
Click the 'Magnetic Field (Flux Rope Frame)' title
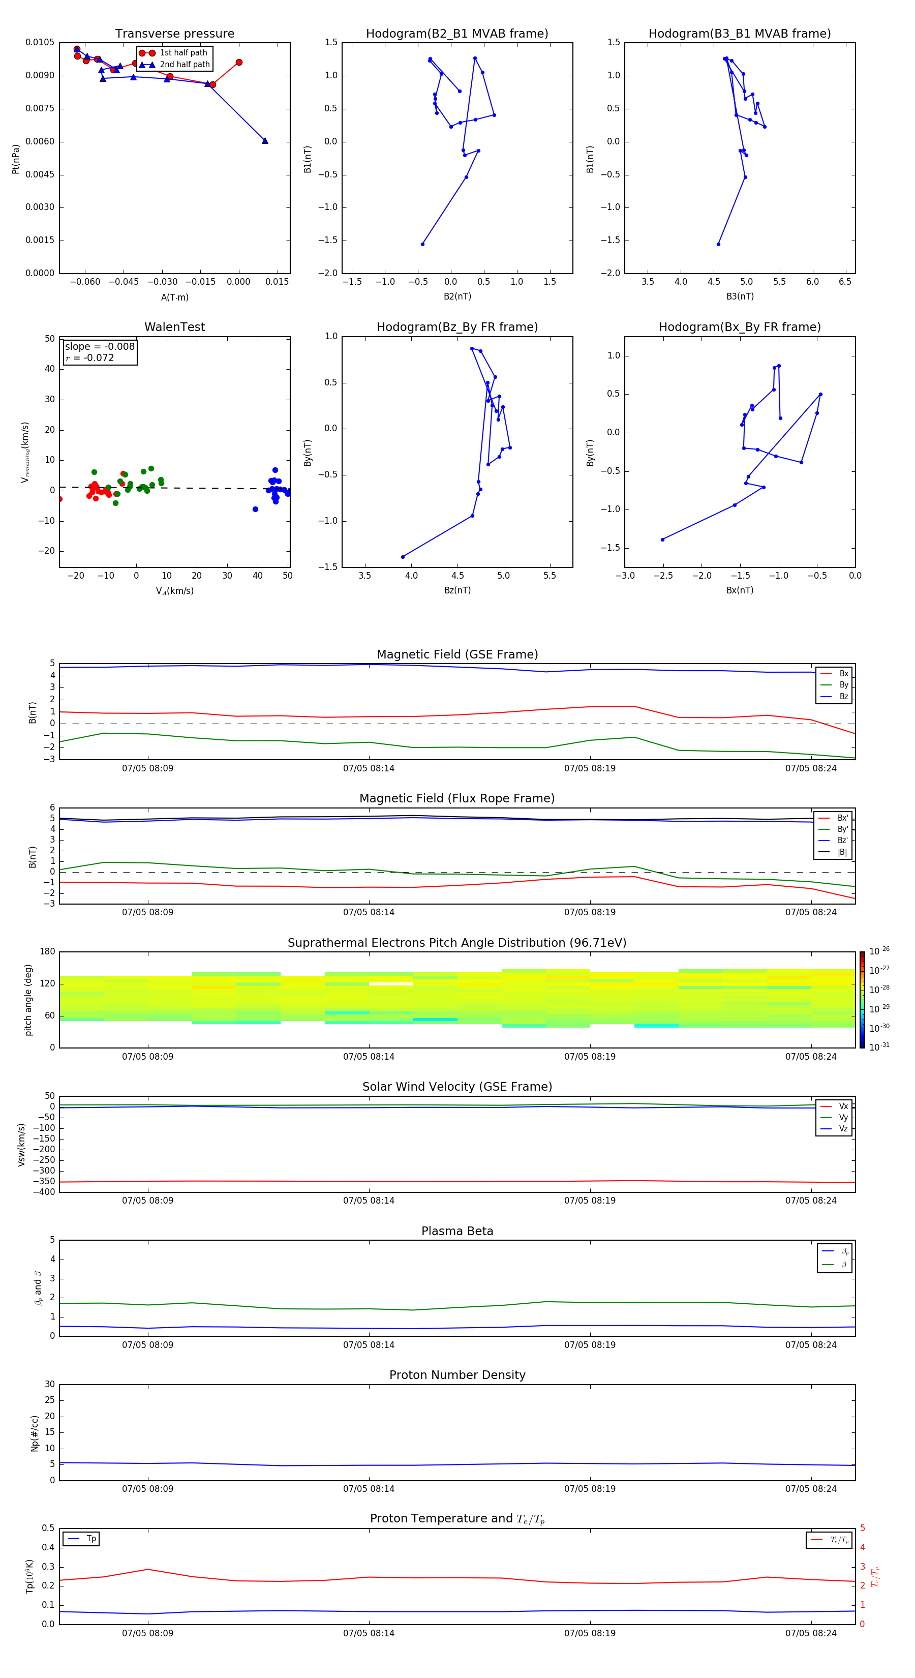[457, 799]
